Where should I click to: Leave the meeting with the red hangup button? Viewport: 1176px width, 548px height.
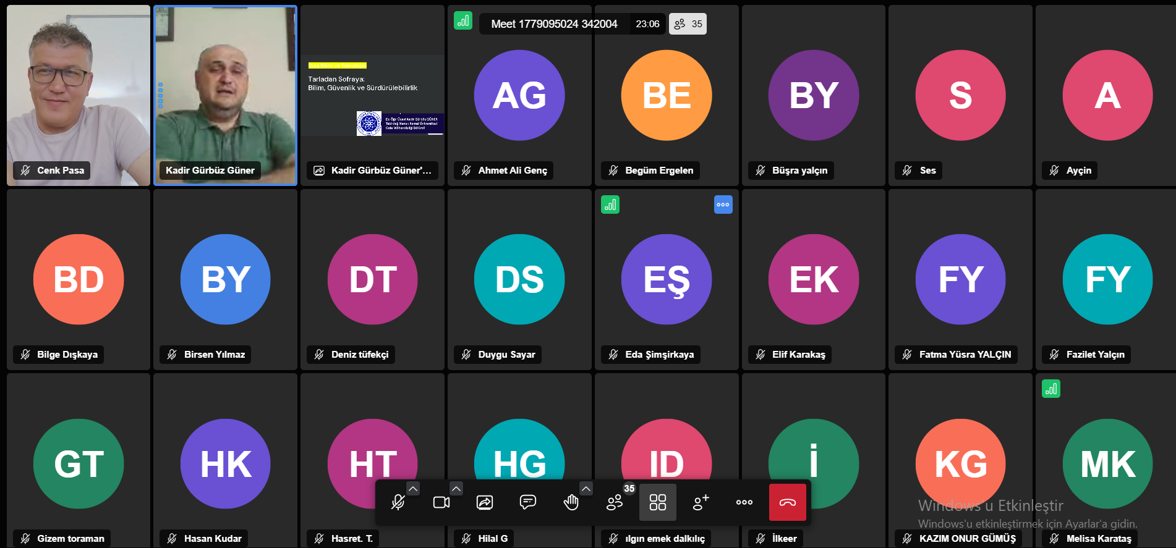point(788,502)
